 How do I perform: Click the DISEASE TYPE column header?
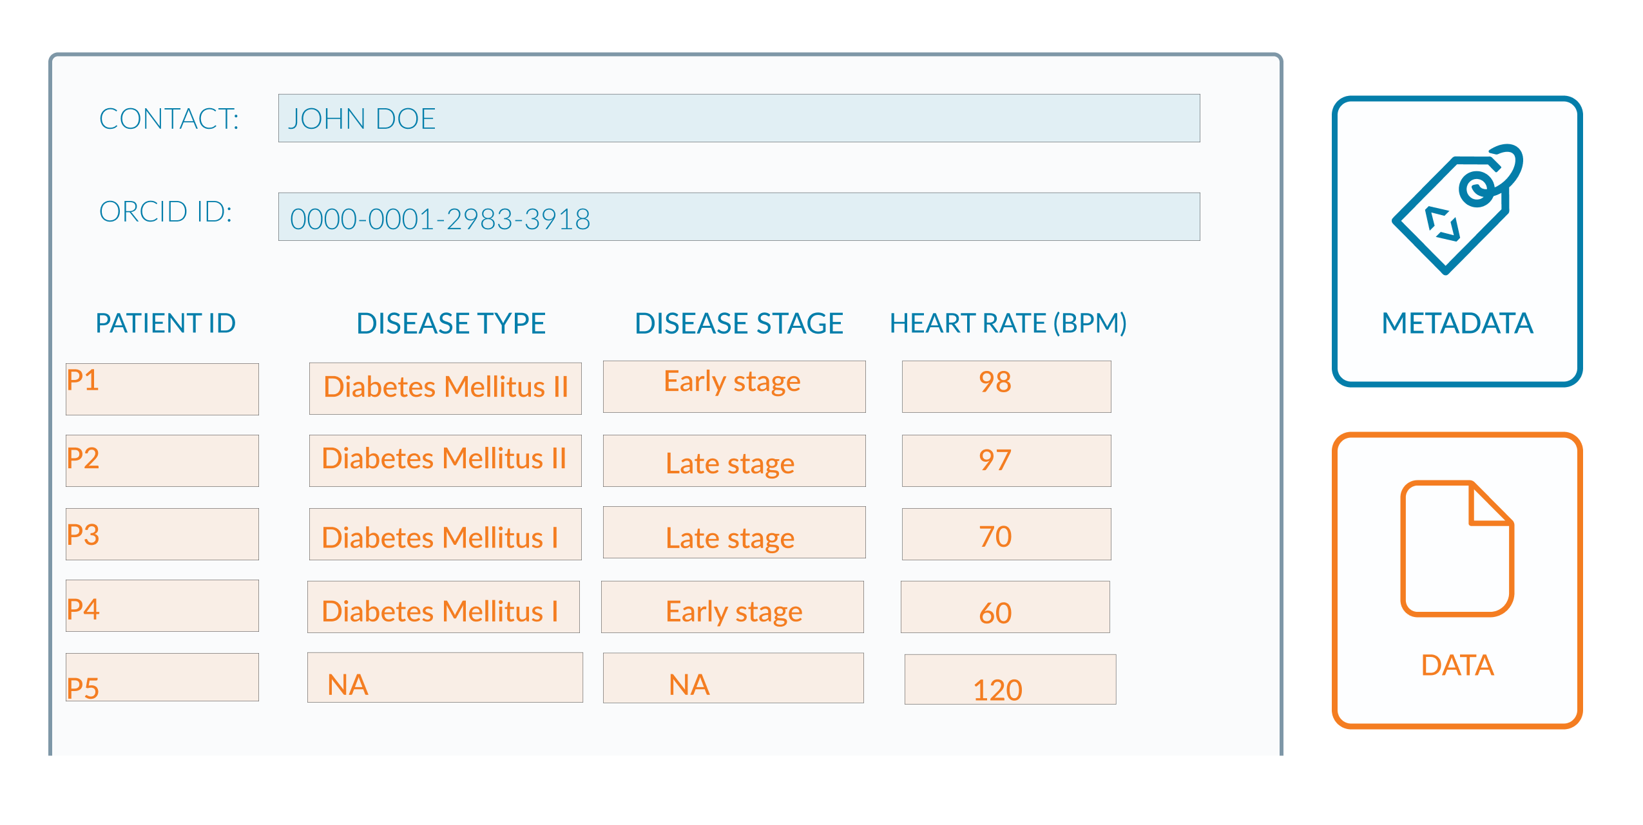(451, 323)
